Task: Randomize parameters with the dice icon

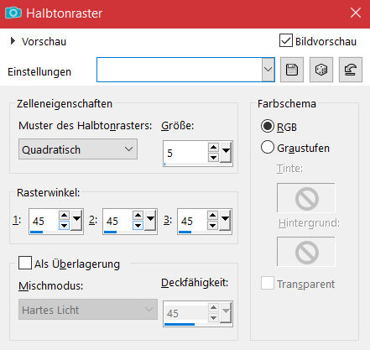Action: point(321,70)
